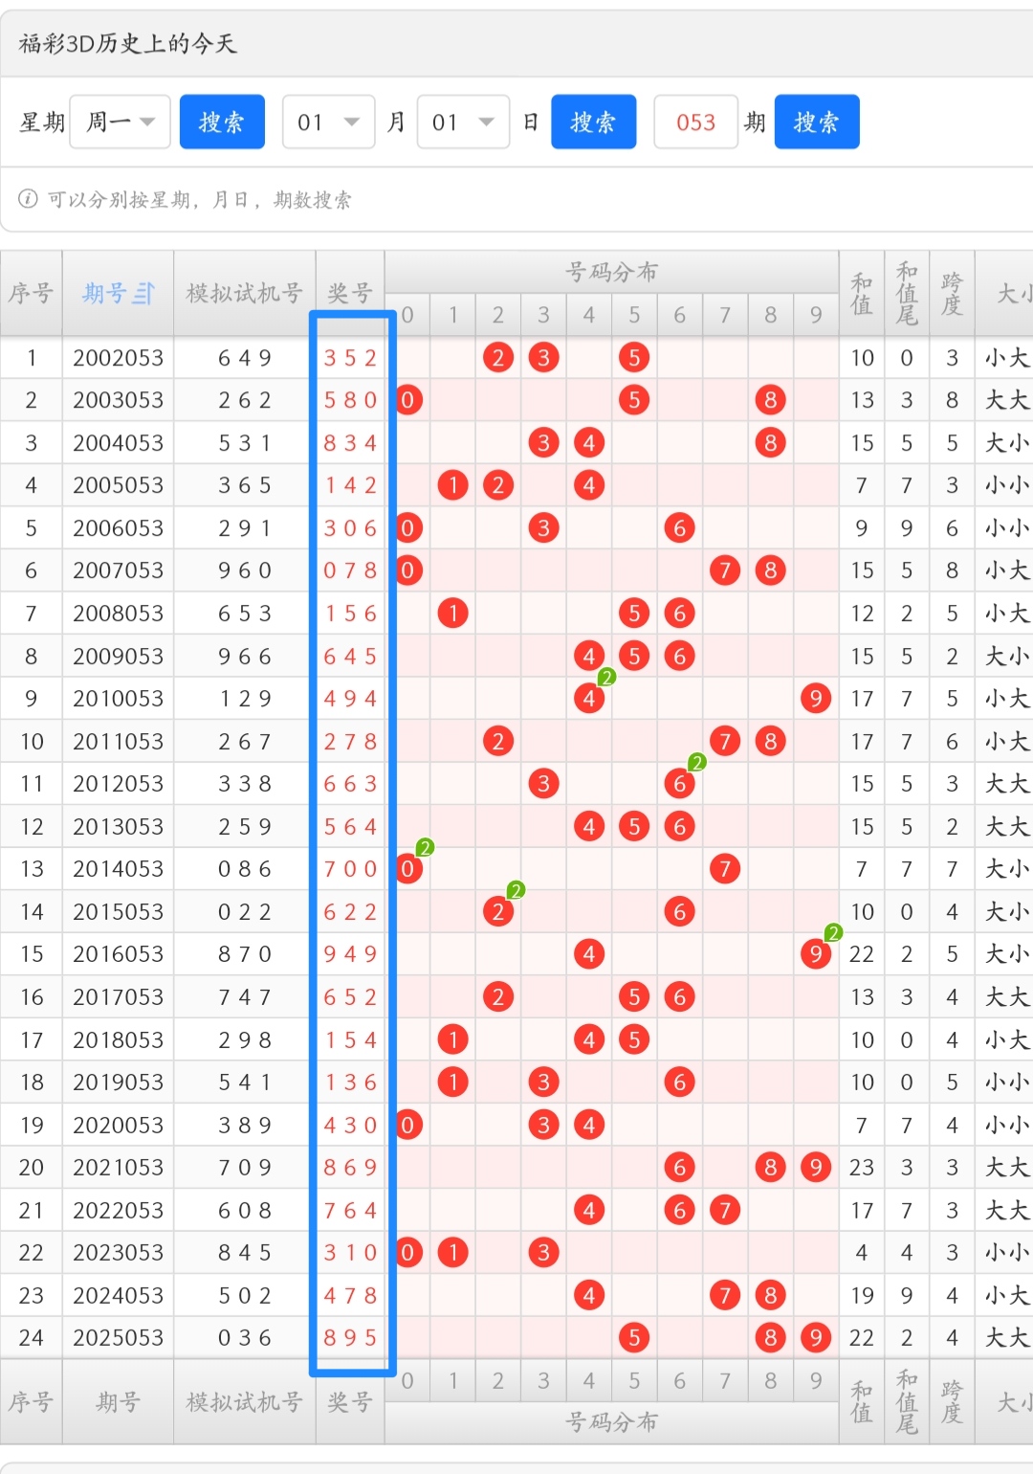Click red ball 9 in row 2016053
1033x1474 pixels.
[815, 954]
